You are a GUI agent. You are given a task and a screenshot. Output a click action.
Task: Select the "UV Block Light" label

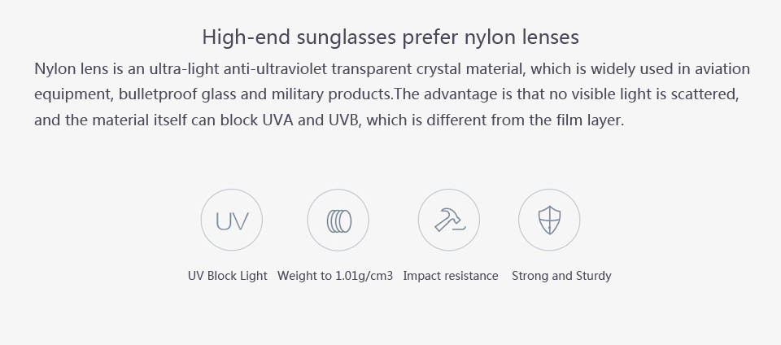click(228, 276)
